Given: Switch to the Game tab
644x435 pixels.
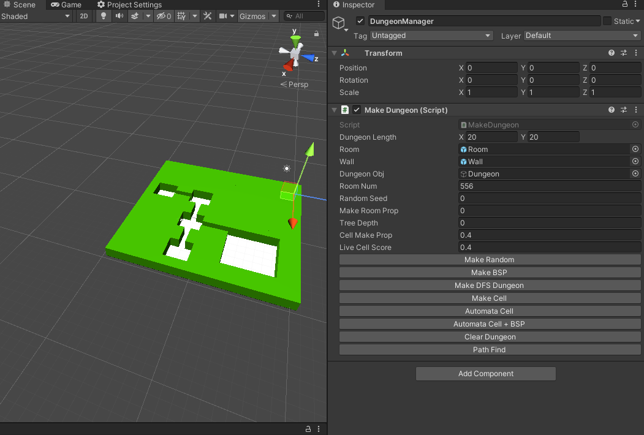Looking at the screenshot, I should coord(66,4).
